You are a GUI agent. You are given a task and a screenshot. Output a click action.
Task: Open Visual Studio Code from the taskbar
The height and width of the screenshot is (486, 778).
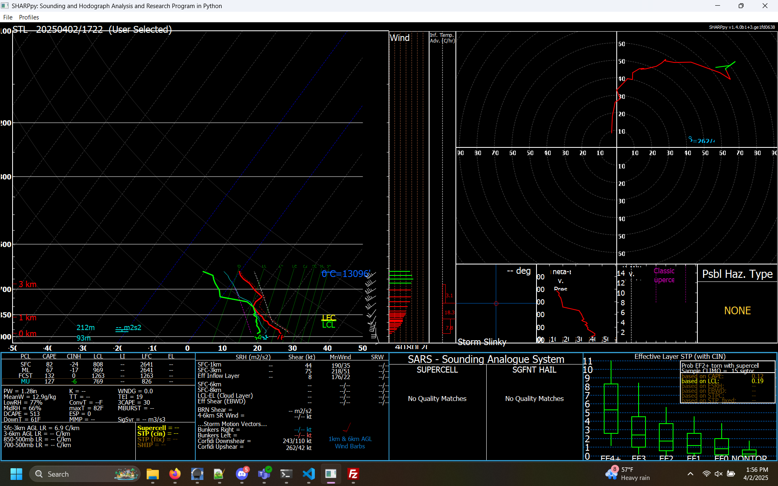(x=309, y=474)
